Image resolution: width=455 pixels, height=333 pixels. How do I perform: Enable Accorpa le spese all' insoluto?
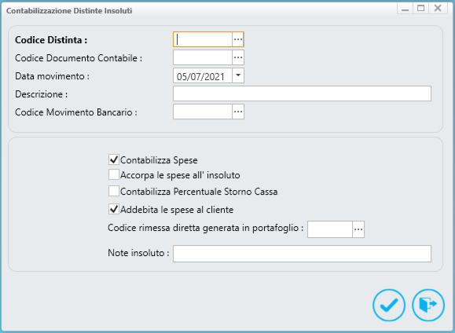[x=114, y=174]
